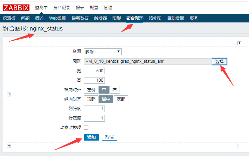Click the plus icon beside the bottom row

click(x=9, y=146)
